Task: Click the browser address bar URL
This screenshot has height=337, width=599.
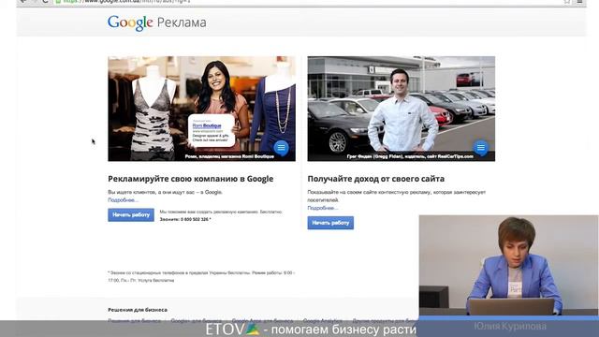Action: tap(126, 2)
